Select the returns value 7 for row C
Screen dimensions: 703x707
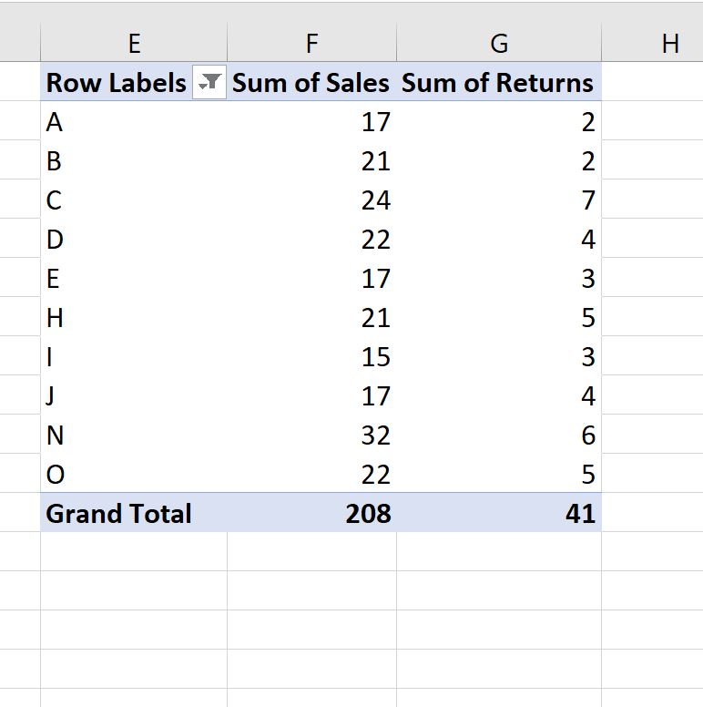pos(499,200)
